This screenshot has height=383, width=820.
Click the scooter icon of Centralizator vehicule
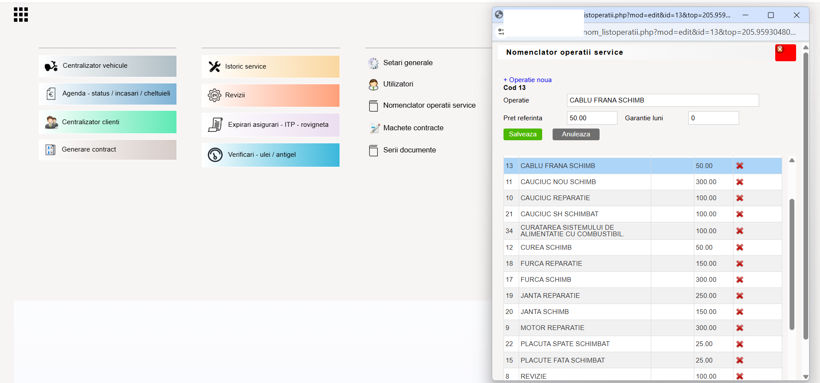tap(51, 66)
